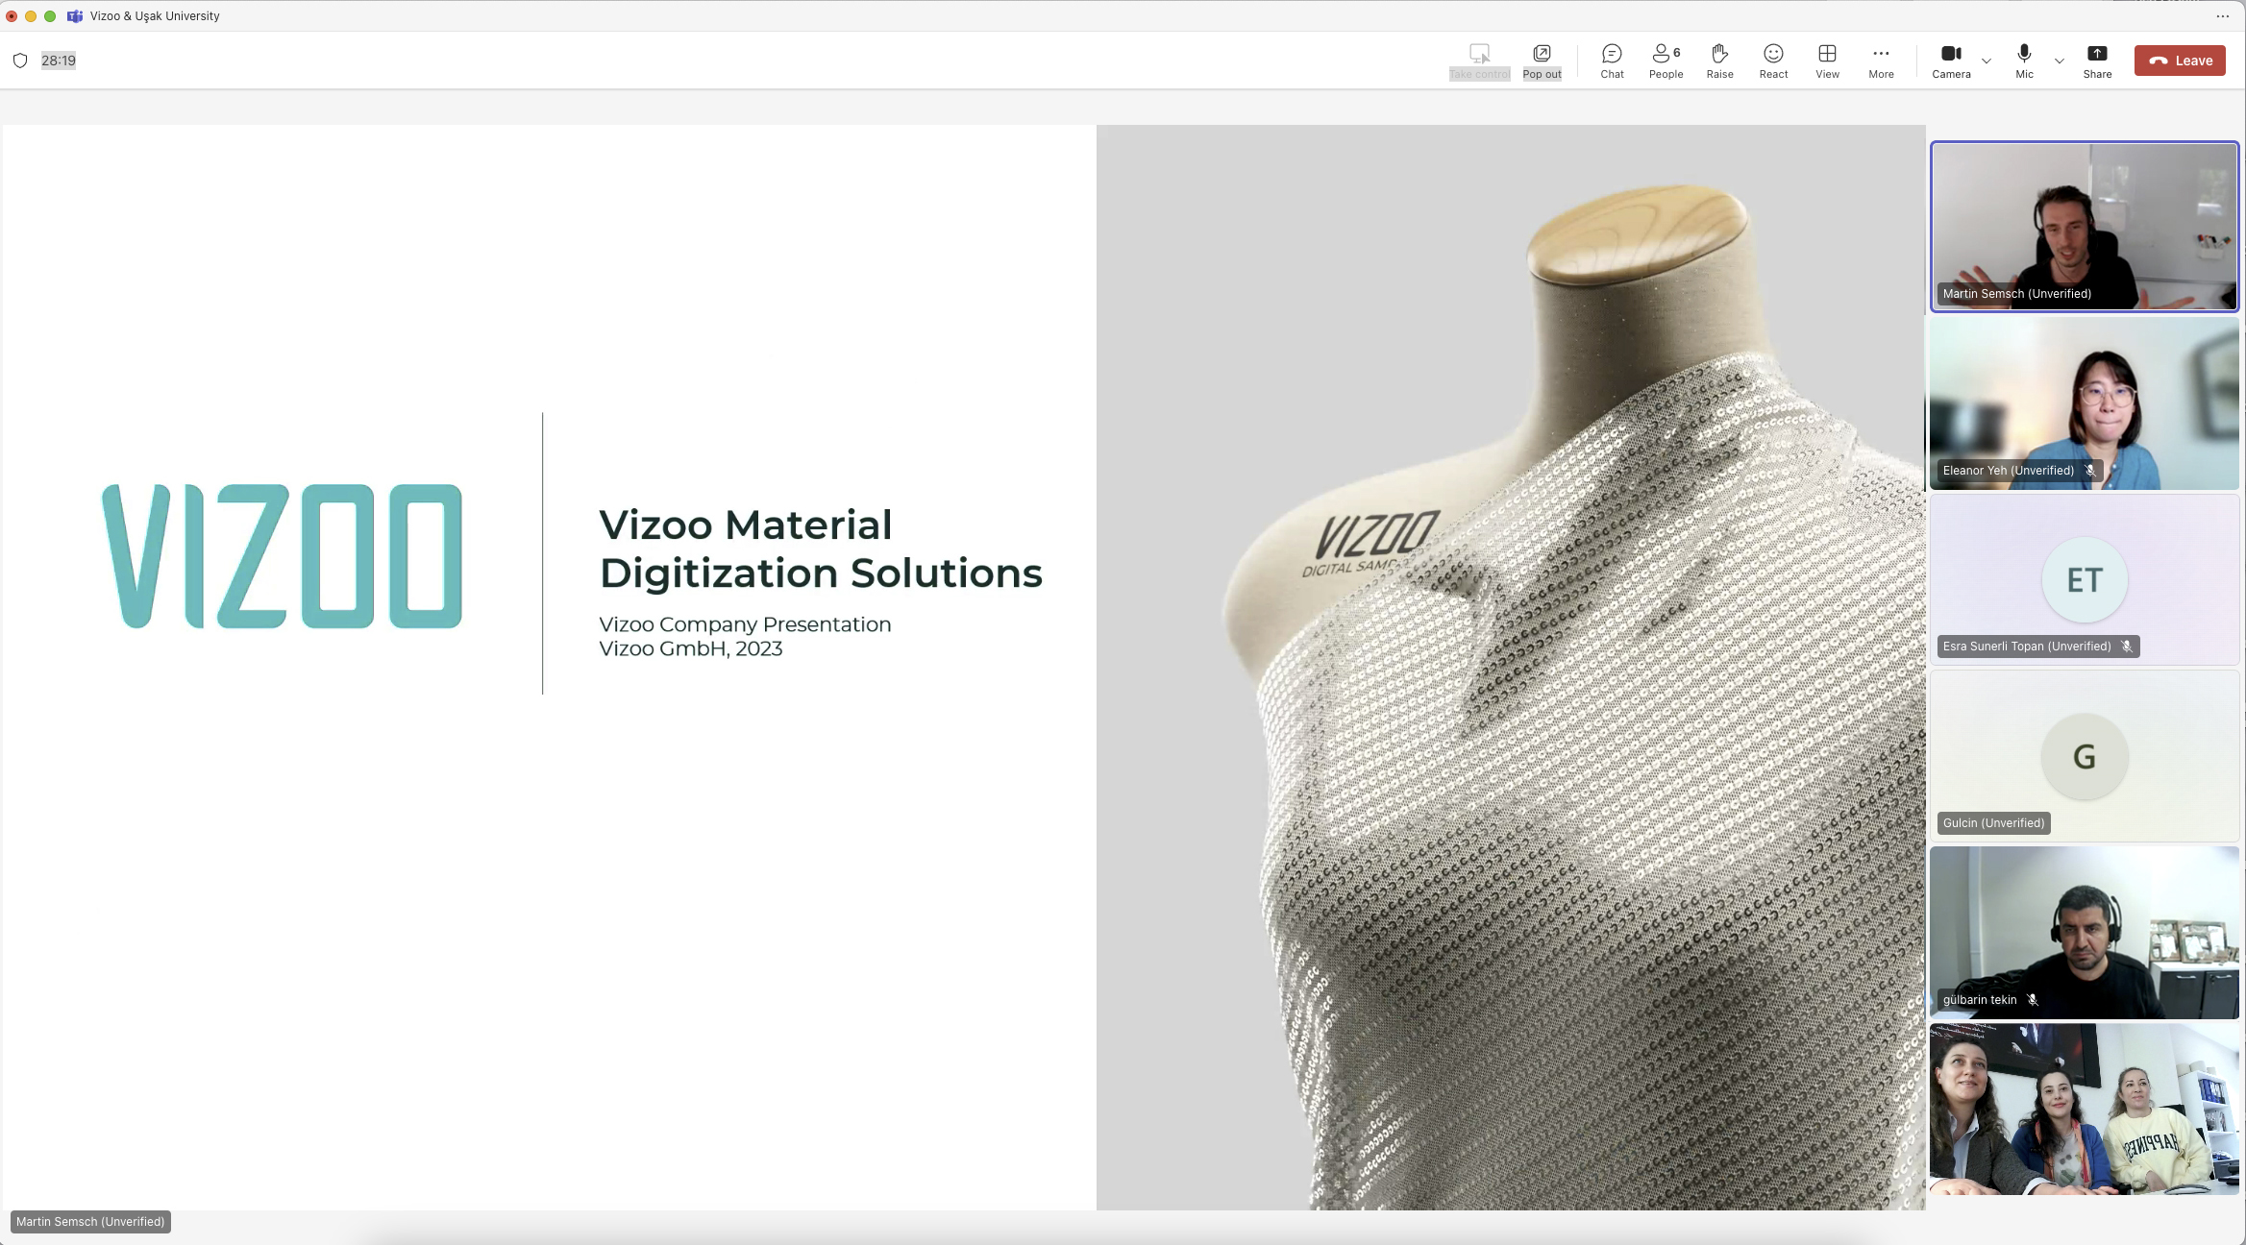Click the 'Vizoo GmbH, 2023' text
2246x1245 pixels.
tap(691, 648)
